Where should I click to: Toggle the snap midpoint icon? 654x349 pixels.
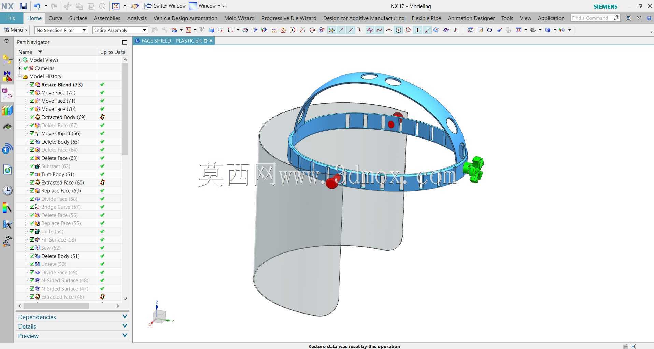tap(351, 30)
